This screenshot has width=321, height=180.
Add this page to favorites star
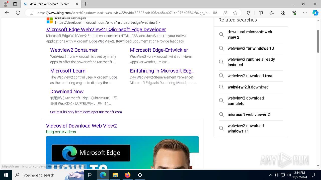click(x=235, y=13)
